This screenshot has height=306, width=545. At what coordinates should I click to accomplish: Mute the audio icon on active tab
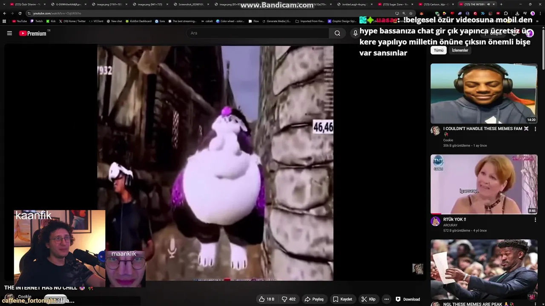coord(488,4)
